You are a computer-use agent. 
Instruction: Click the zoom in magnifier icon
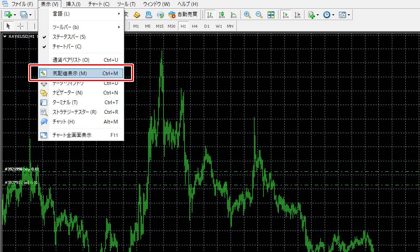pyautogui.click(x=248, y=15)
